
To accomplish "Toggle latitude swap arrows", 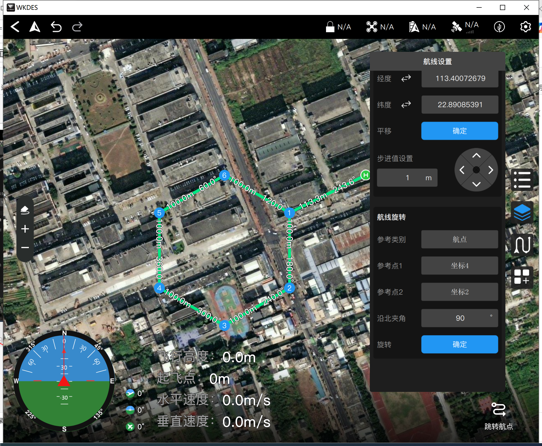I will pyautogui.click(x=406, y=105).
